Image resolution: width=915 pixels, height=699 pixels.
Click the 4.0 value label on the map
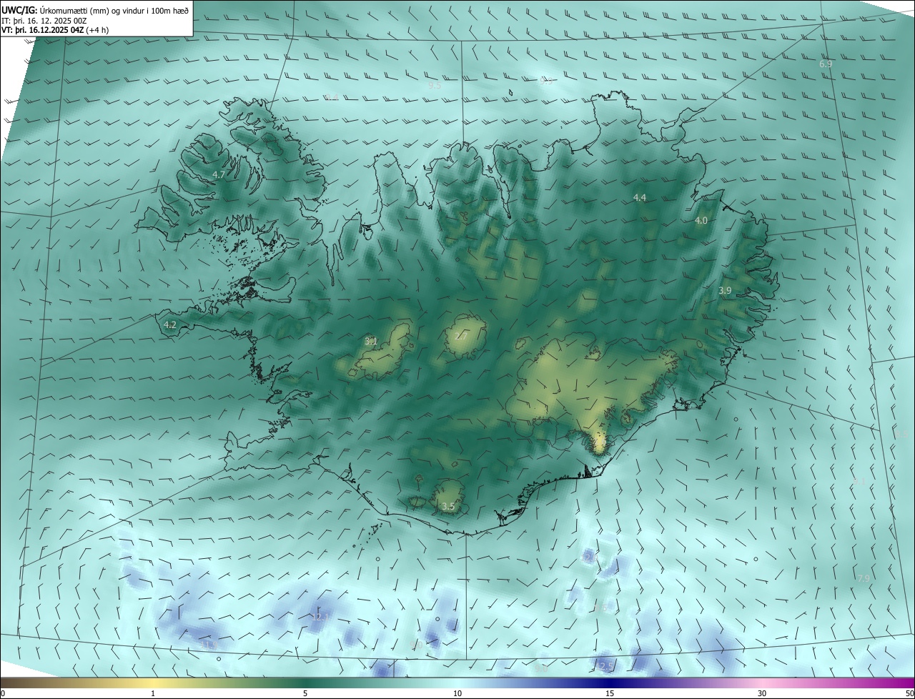coord(701,221)
